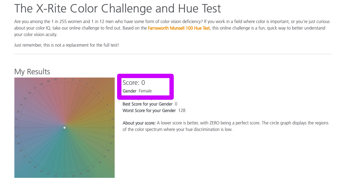Click the orange-brown top-right corner of hue chart
This screenshot has width=344, height=183.
tap(111, 81)
